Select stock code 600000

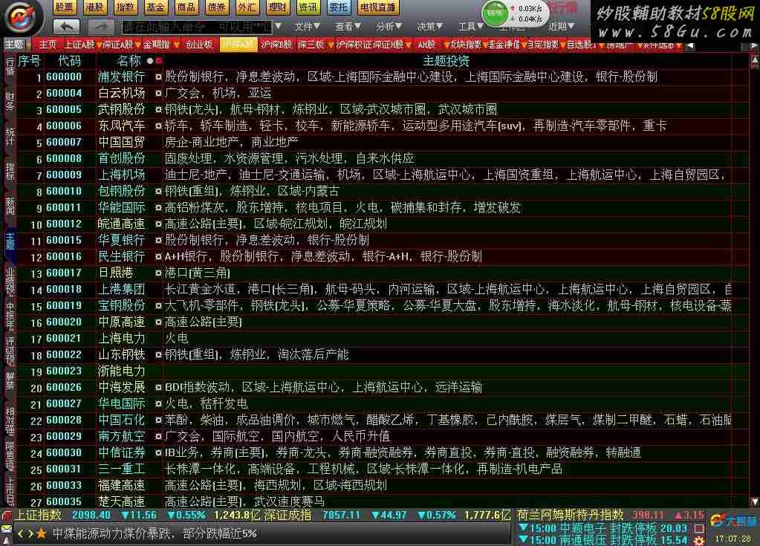point(64,77)
